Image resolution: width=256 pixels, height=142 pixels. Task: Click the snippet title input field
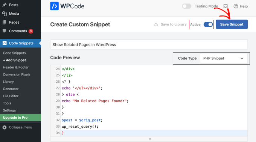tap(149, 45)
